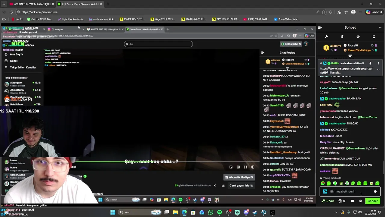Unpin the BotRix pinned message with pin icon
This screenshot has width=385, height=217.
370,63
